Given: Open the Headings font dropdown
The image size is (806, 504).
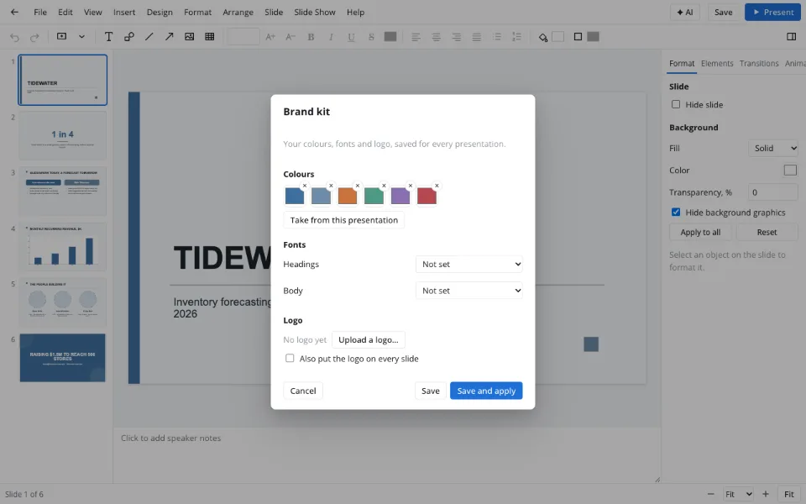Looking at the screenshot, I should pos(468,264).
